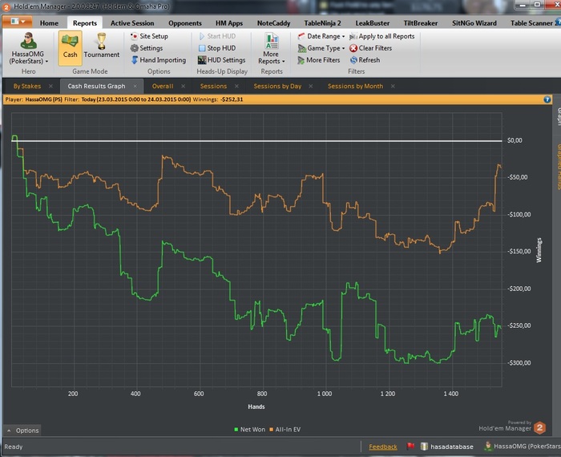Open Site Setup options
The width and height of the screenshot is (561, 457).
[x=149, y=36]
